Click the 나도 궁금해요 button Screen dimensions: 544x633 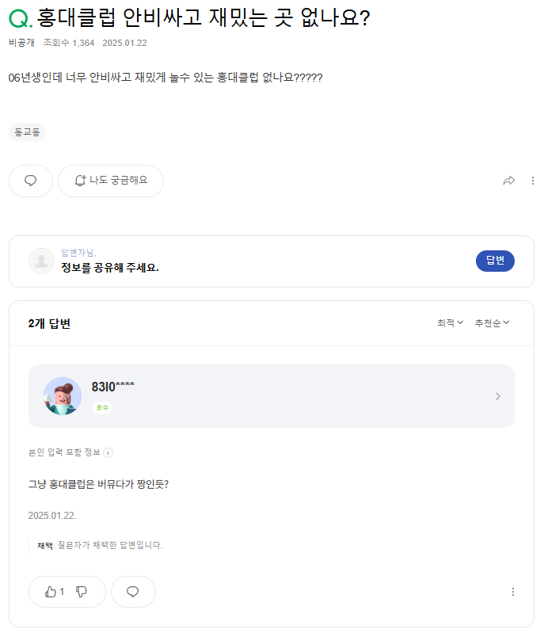[111, 181]
